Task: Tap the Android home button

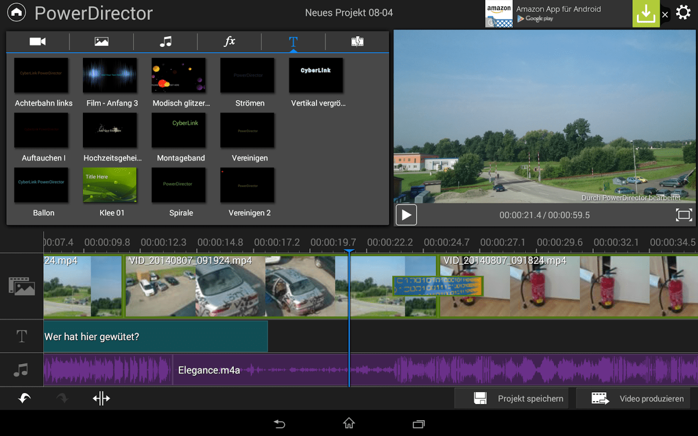Action: point(349,423)
